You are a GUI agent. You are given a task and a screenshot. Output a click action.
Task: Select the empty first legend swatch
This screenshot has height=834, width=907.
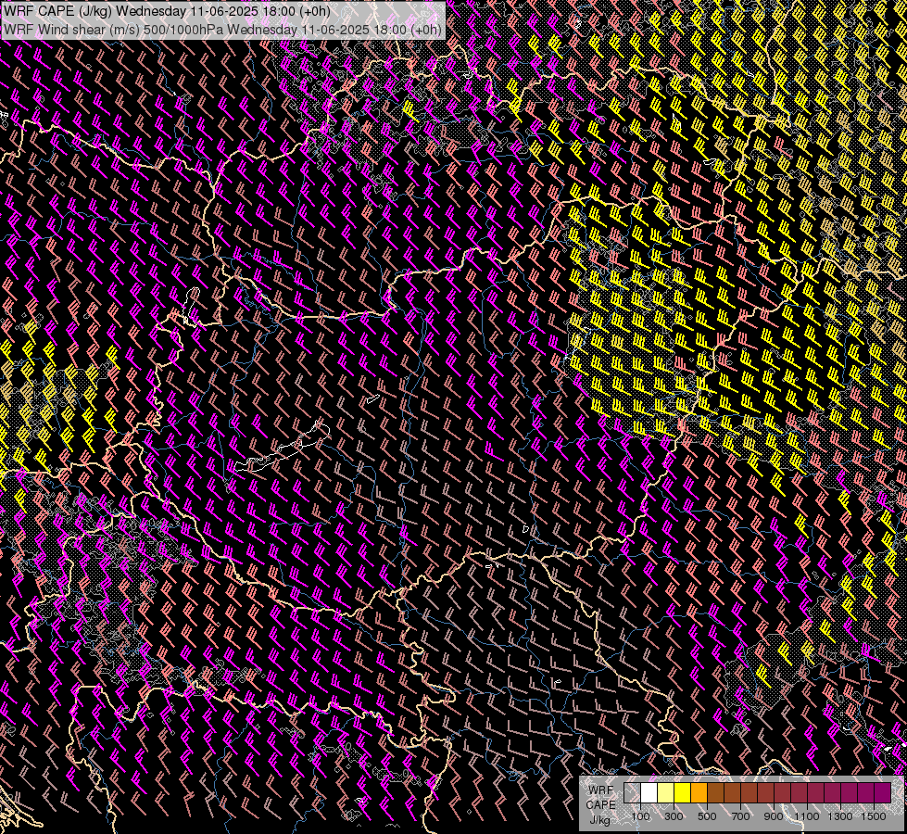click(632, 793)
